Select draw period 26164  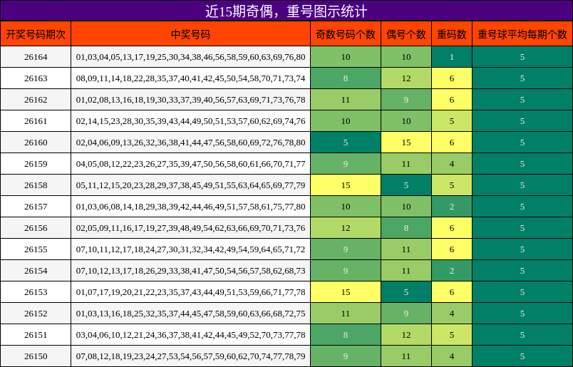coord(36,57)
